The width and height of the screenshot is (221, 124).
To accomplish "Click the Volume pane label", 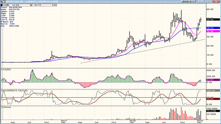I will [x=6, y=107].
